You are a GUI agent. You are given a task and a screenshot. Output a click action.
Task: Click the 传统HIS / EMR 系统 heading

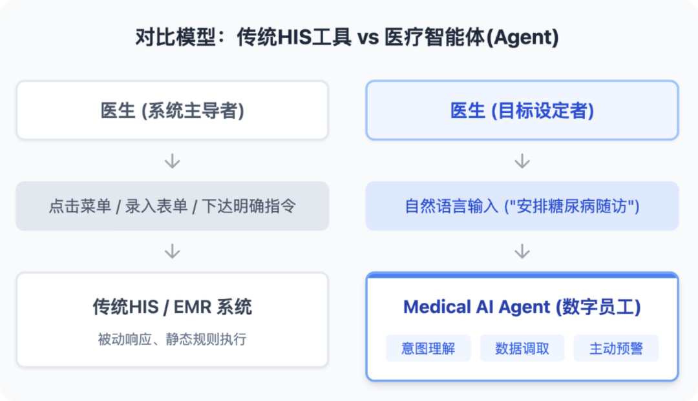(172, 307)
